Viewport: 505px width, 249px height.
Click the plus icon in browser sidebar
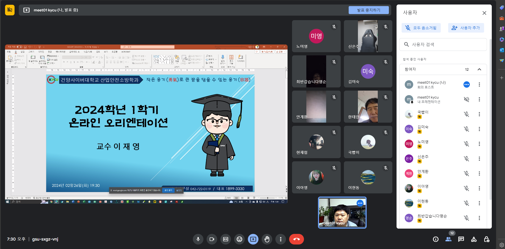pyautogui.click(x=502, y=78)
